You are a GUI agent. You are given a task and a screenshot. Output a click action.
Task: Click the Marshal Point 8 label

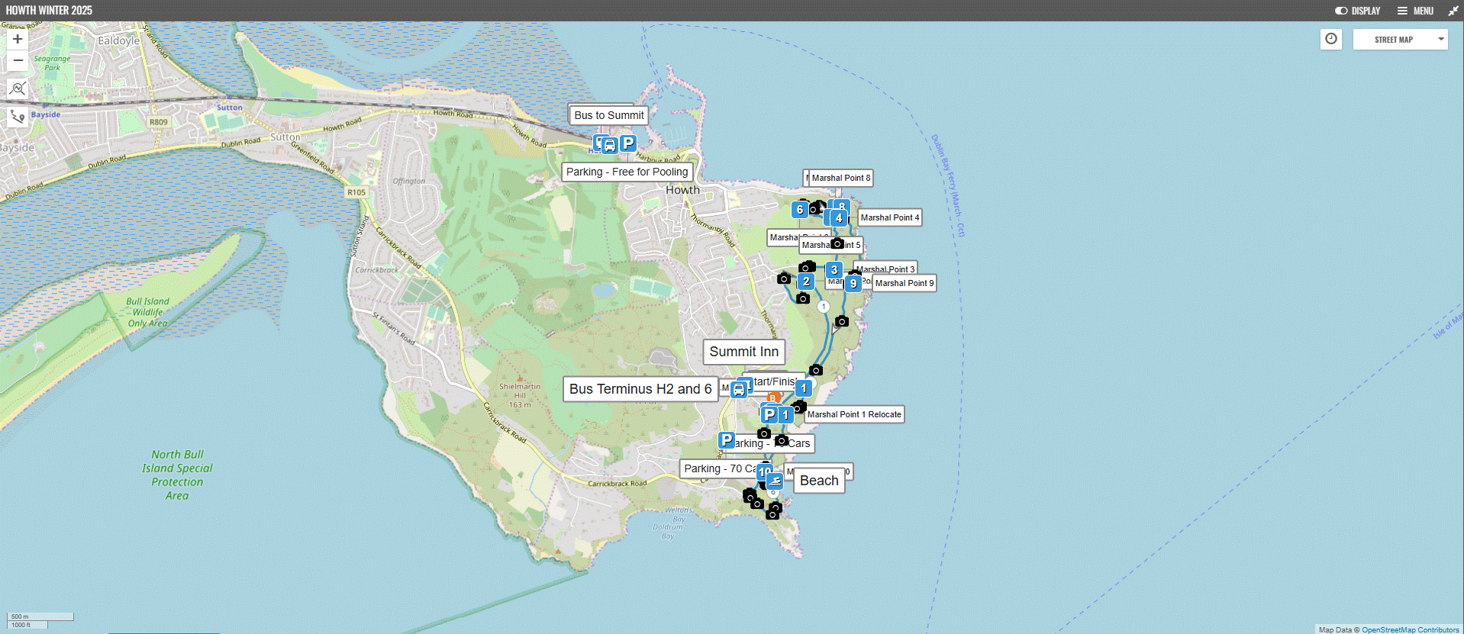coord(840,178)
